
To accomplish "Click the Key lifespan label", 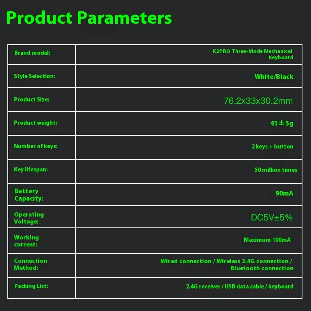I will click(31, 169).
